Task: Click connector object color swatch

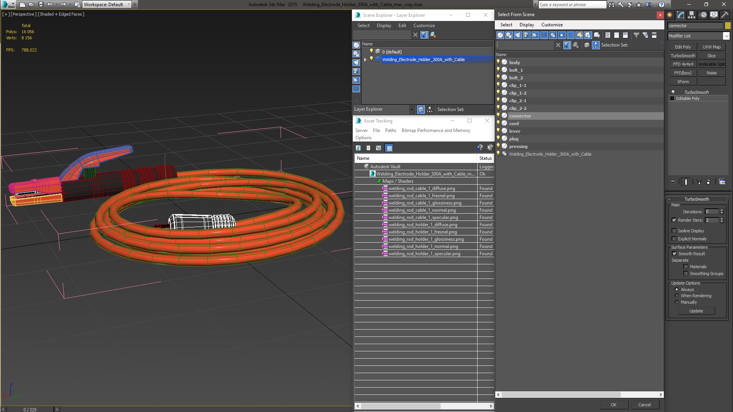Action: (x=728, y=26)
